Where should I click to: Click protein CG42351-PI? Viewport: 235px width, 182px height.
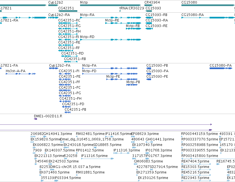(69, 71)
